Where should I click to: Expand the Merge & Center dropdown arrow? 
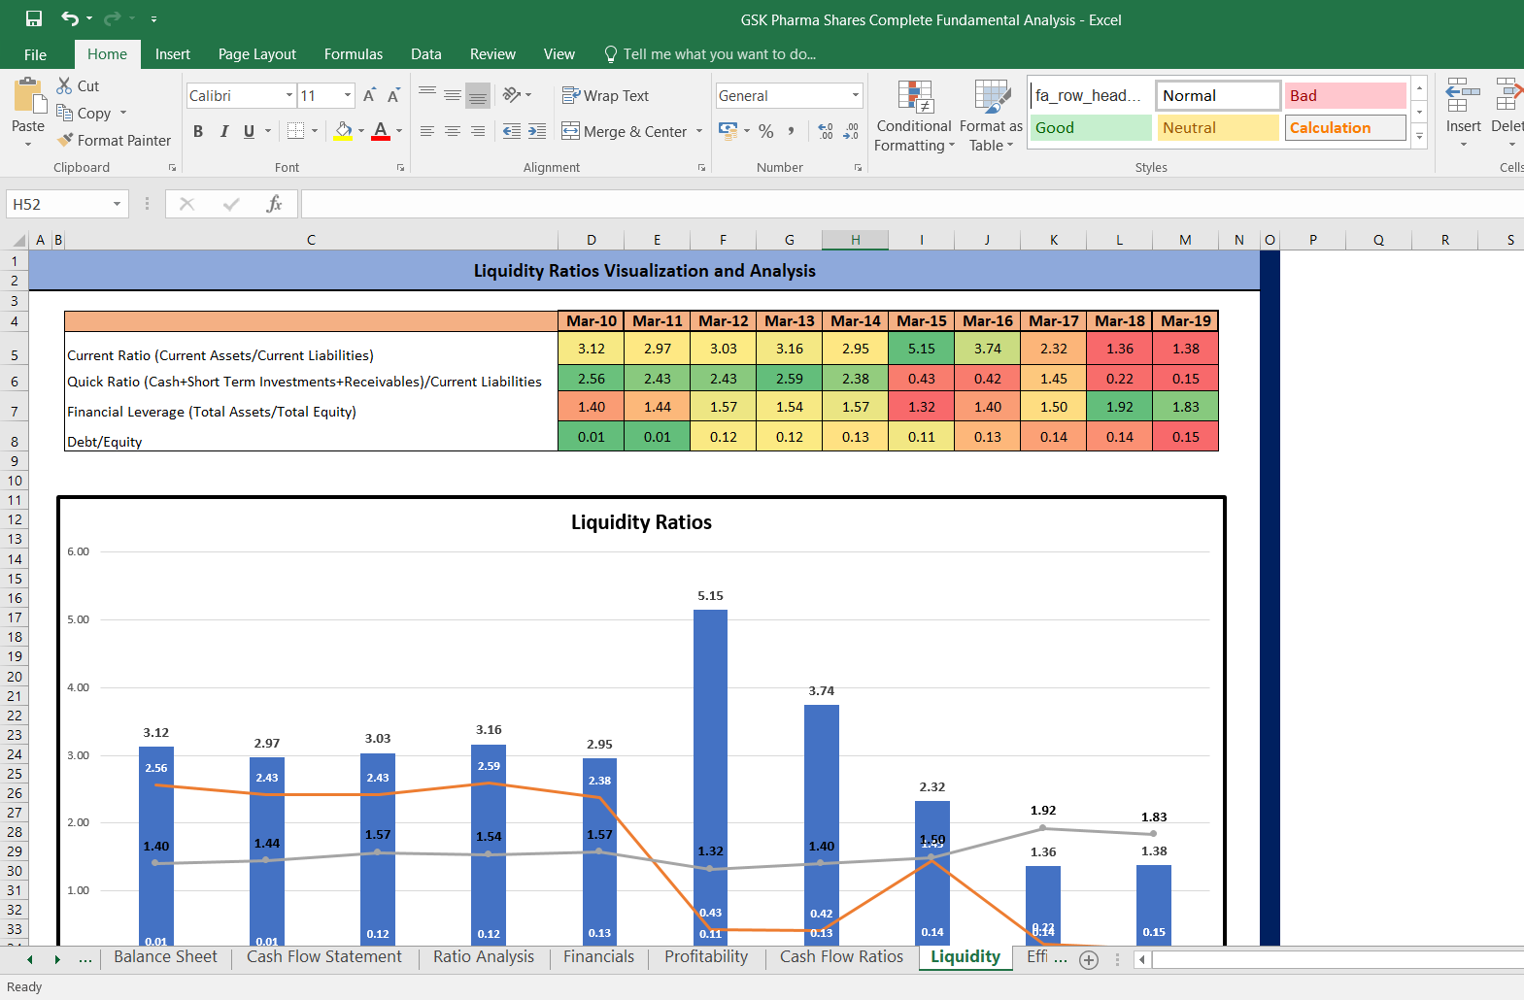pos(699,131)
